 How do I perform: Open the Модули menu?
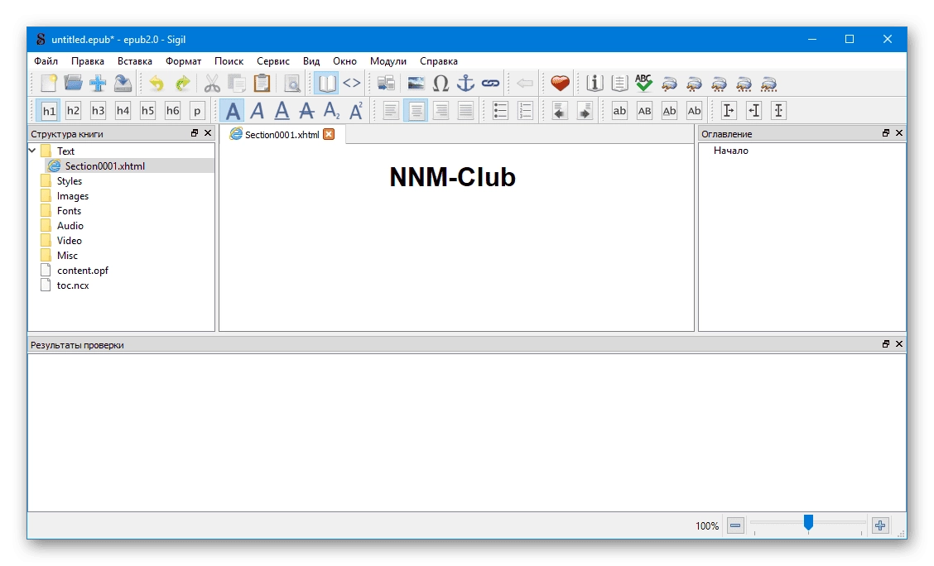click(x=388, y=60)
